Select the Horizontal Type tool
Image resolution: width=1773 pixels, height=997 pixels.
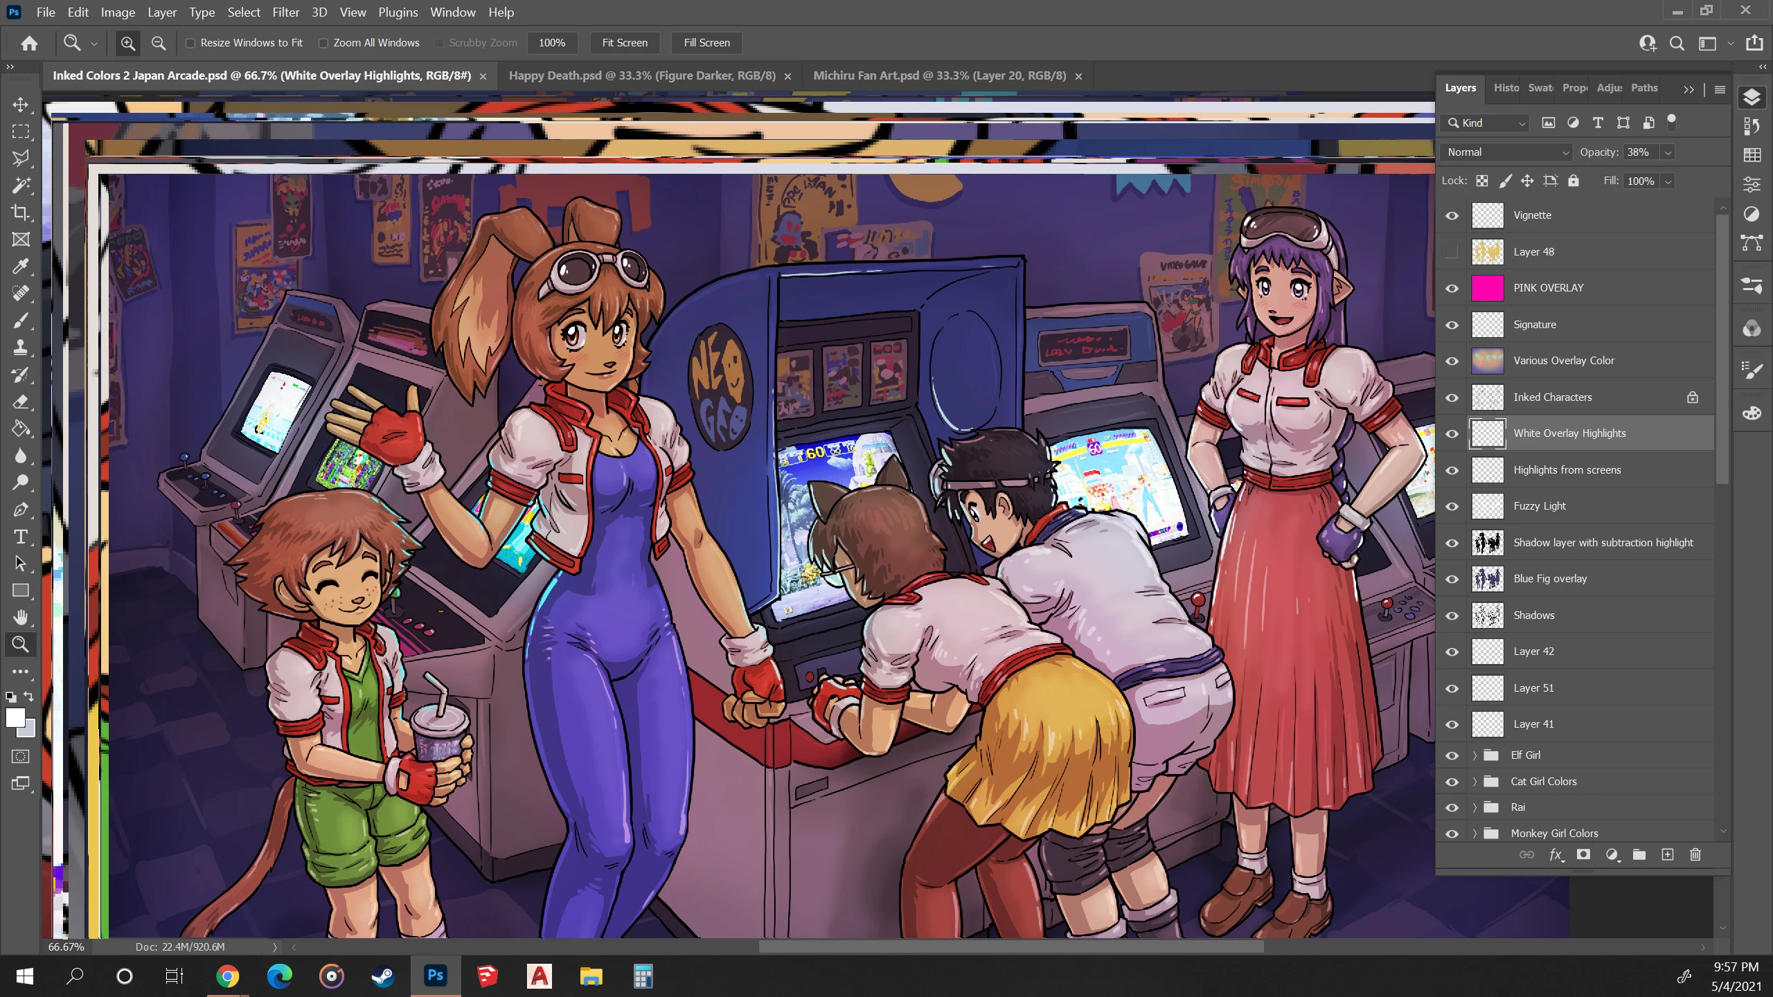[x=21, y=537]
